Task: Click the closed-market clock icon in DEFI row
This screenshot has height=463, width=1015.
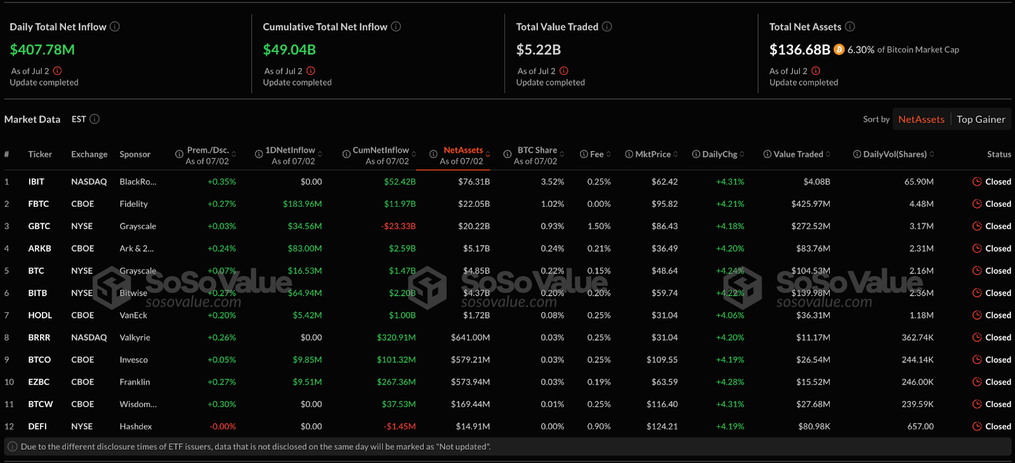Action: click(x=977, y=426)
